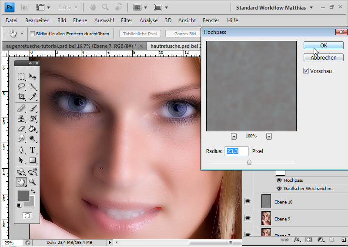Uncheck the Vorschau checkbox

pos(306,71)
